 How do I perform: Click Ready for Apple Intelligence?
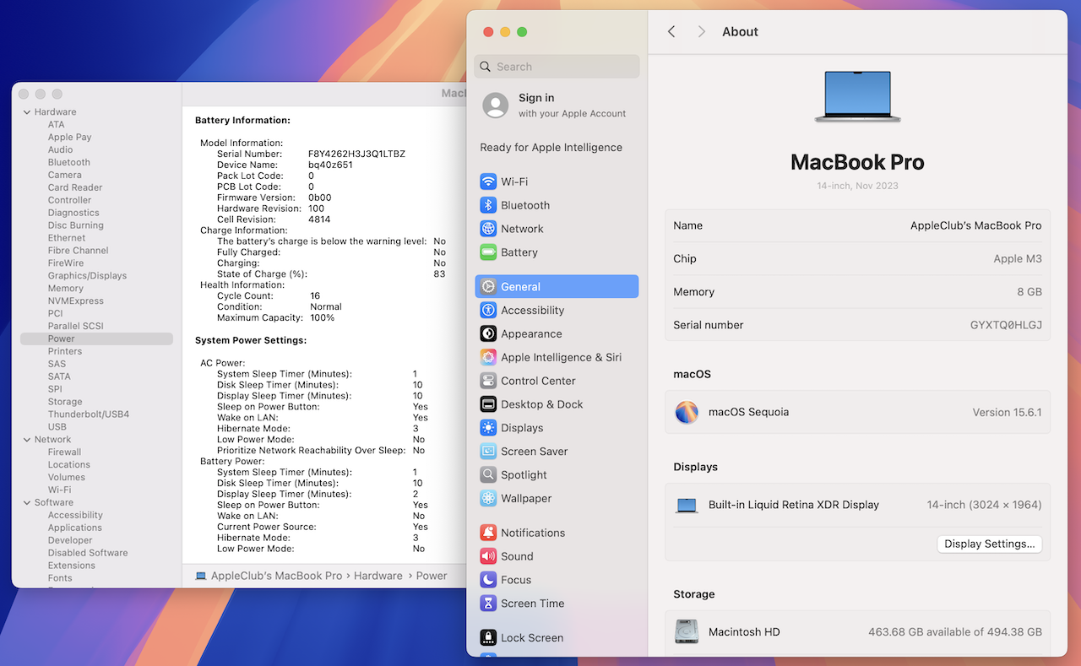point(551,147)
